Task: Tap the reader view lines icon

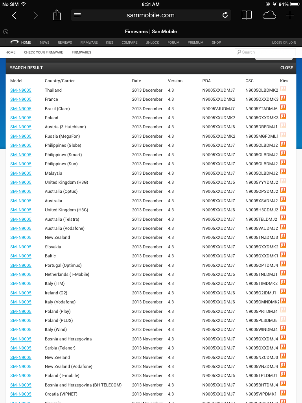Action: click(77, 15)
